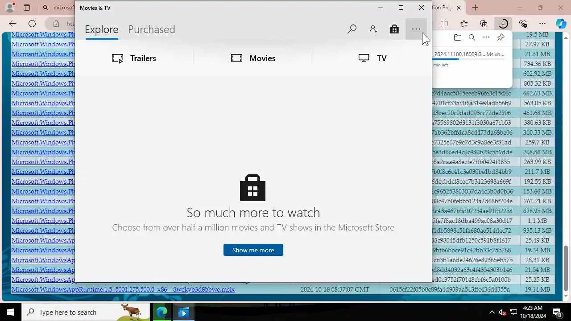This screenshot has height=321, width=571.
Task: Switch to the Explore tab
Action: (102, 29)
